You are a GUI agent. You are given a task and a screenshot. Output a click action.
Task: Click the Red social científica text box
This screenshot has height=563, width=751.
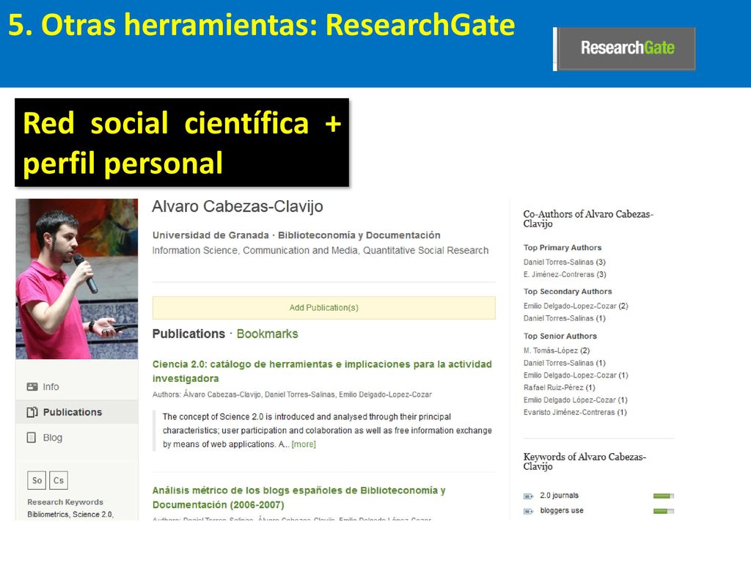click(x=182, y=143)
